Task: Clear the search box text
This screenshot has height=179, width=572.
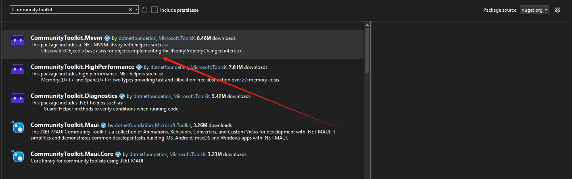Action: (x=130, y=10)
